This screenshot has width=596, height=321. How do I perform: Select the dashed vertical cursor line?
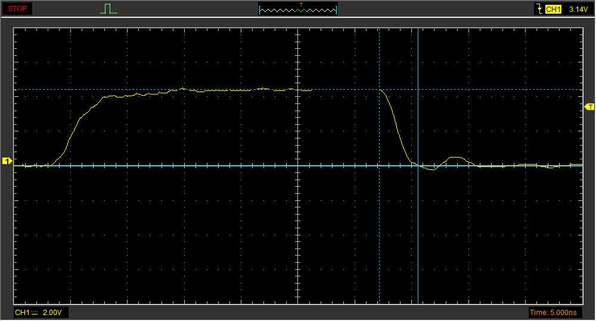click(379, 238)
